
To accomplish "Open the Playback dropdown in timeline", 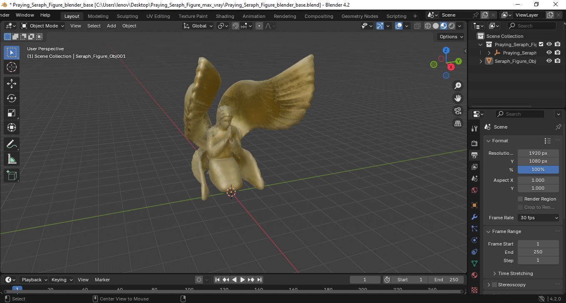I will pos(34,280).
